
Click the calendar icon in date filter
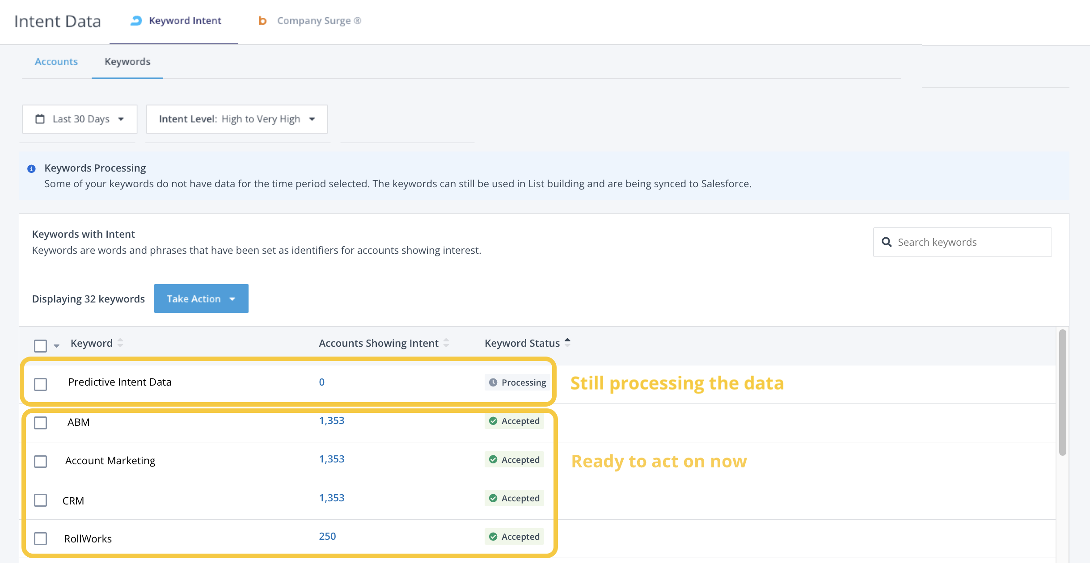(x=40, y=119)
